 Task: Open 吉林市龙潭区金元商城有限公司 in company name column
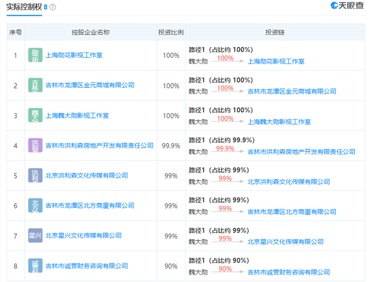point(90,85)
